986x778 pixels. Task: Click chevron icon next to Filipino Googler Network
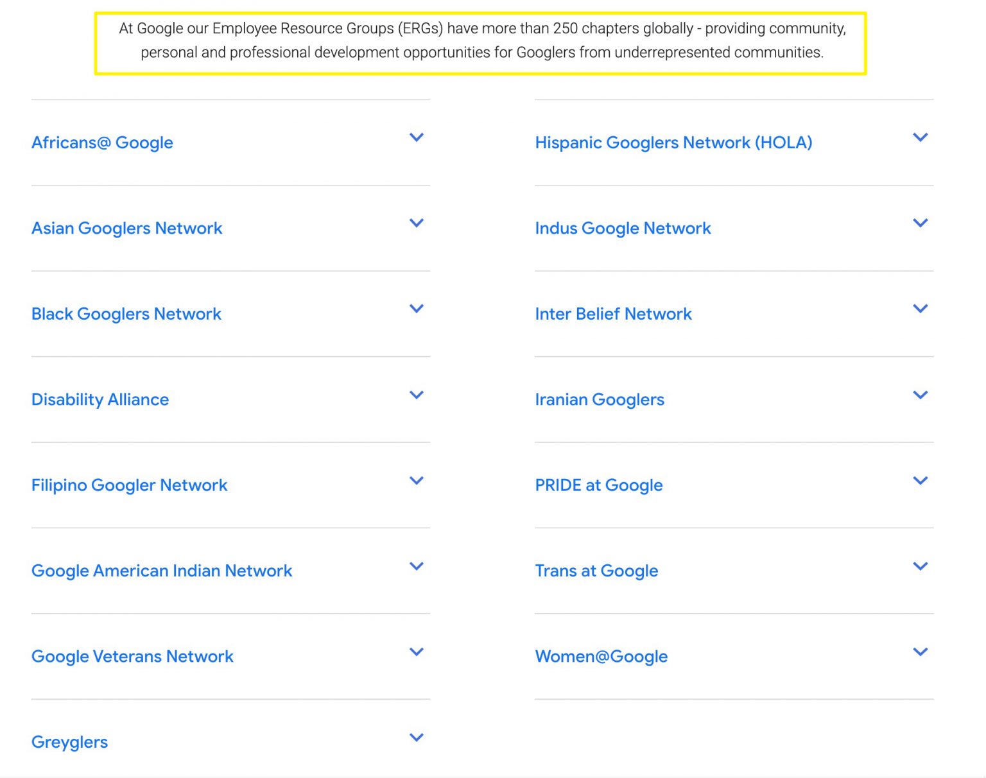tap(417, 480)
